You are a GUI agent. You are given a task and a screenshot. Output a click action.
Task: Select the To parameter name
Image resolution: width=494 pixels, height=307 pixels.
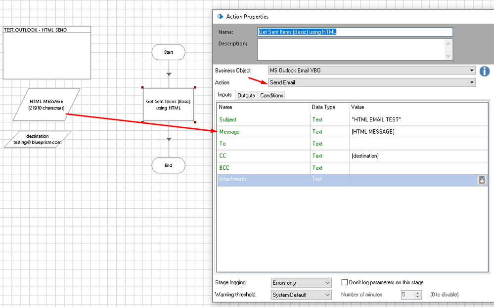(x=223, y=144)
